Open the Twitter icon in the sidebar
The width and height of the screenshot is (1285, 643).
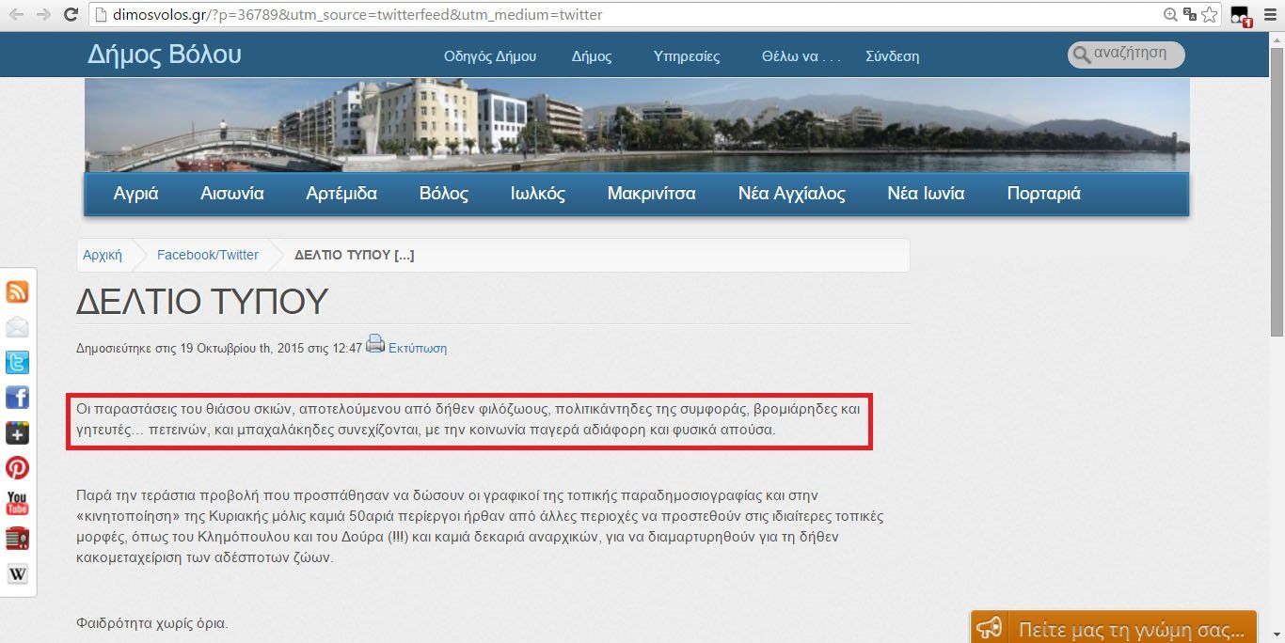coord(17,362)
